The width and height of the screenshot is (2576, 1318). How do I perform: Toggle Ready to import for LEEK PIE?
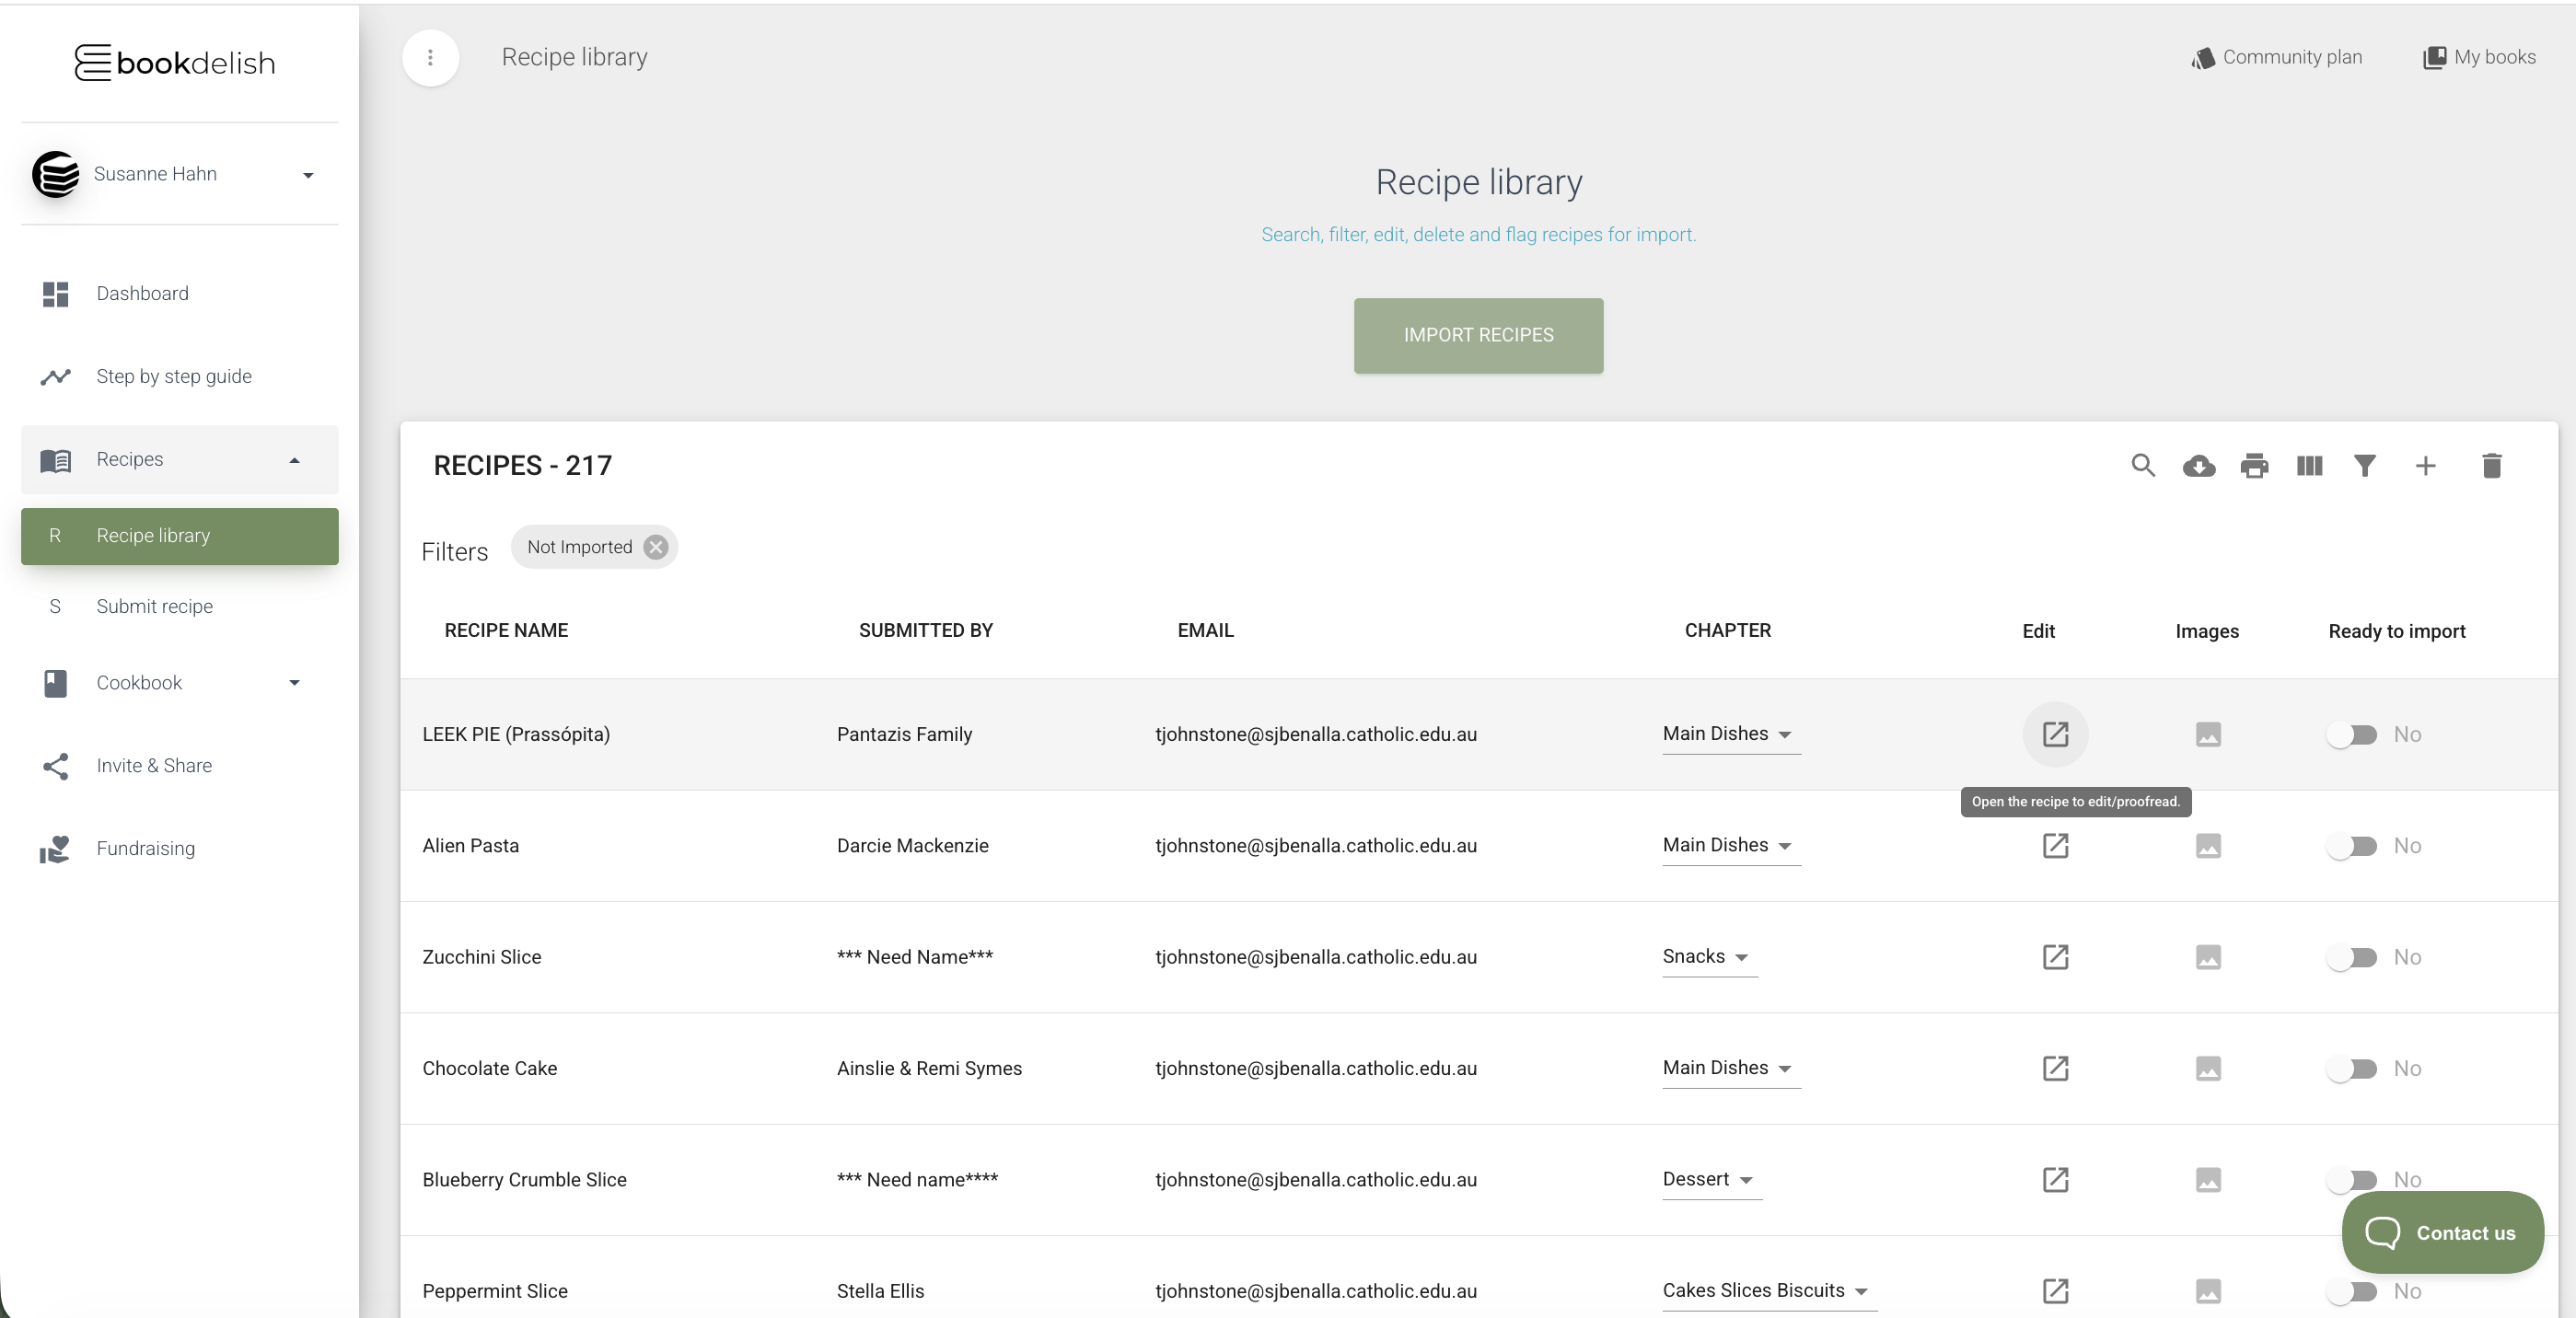pos(2351,735)
